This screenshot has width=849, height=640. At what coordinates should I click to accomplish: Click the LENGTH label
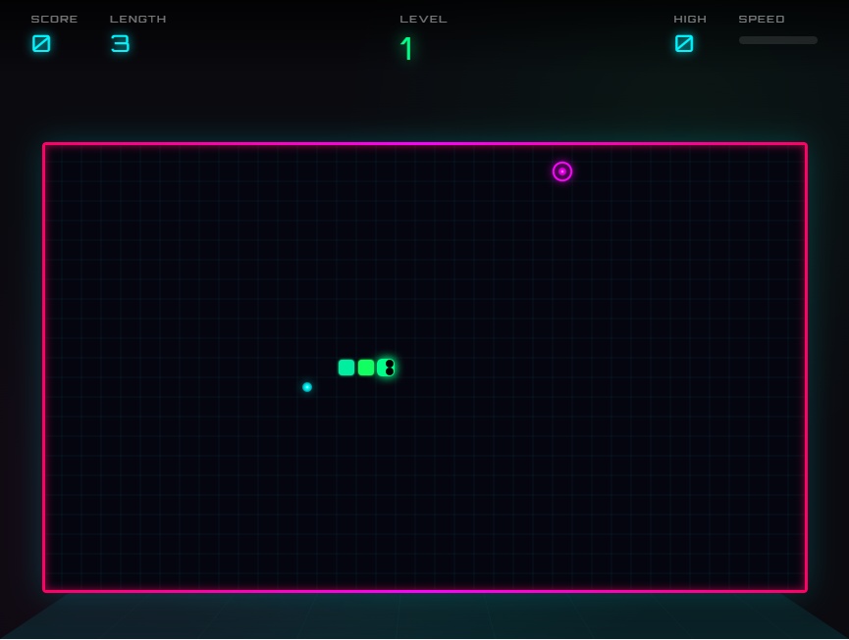pyautogui.click(x=137, y=19)
